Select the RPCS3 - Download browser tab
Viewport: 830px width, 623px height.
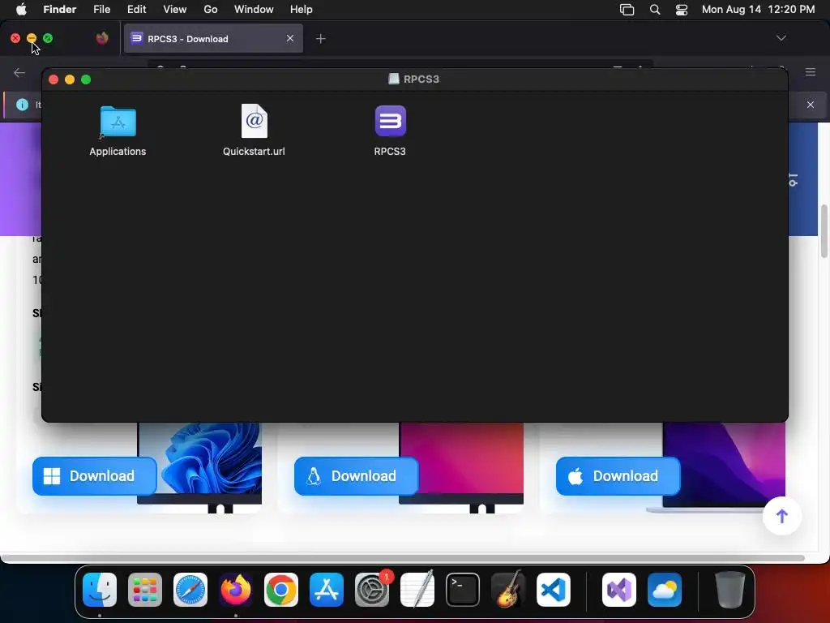point(213,39)
